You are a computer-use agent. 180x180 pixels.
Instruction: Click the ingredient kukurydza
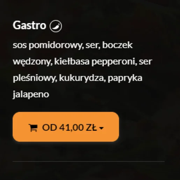tap(81, 78)
